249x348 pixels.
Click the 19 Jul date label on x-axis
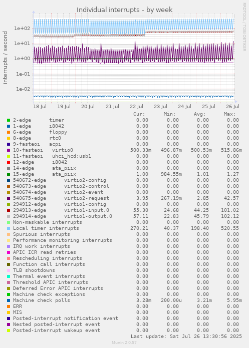click(x=64, y=107)
